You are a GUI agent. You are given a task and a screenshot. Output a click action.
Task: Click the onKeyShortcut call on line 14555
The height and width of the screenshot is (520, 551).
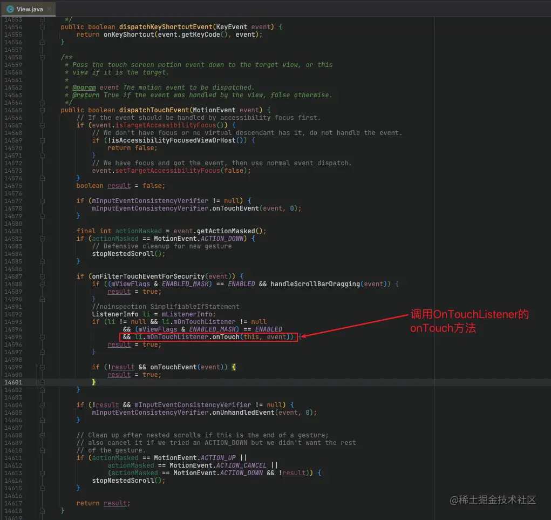pos(128,35)
